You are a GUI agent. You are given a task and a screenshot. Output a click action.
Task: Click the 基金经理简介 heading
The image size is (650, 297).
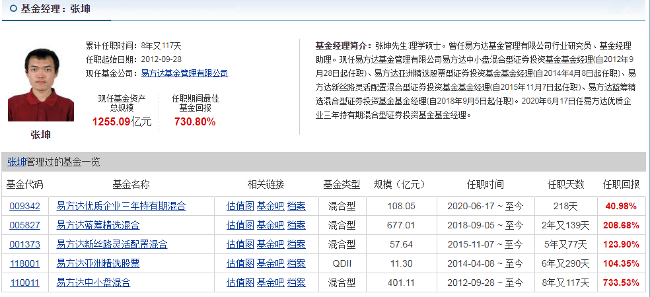(x=343, y=45)
